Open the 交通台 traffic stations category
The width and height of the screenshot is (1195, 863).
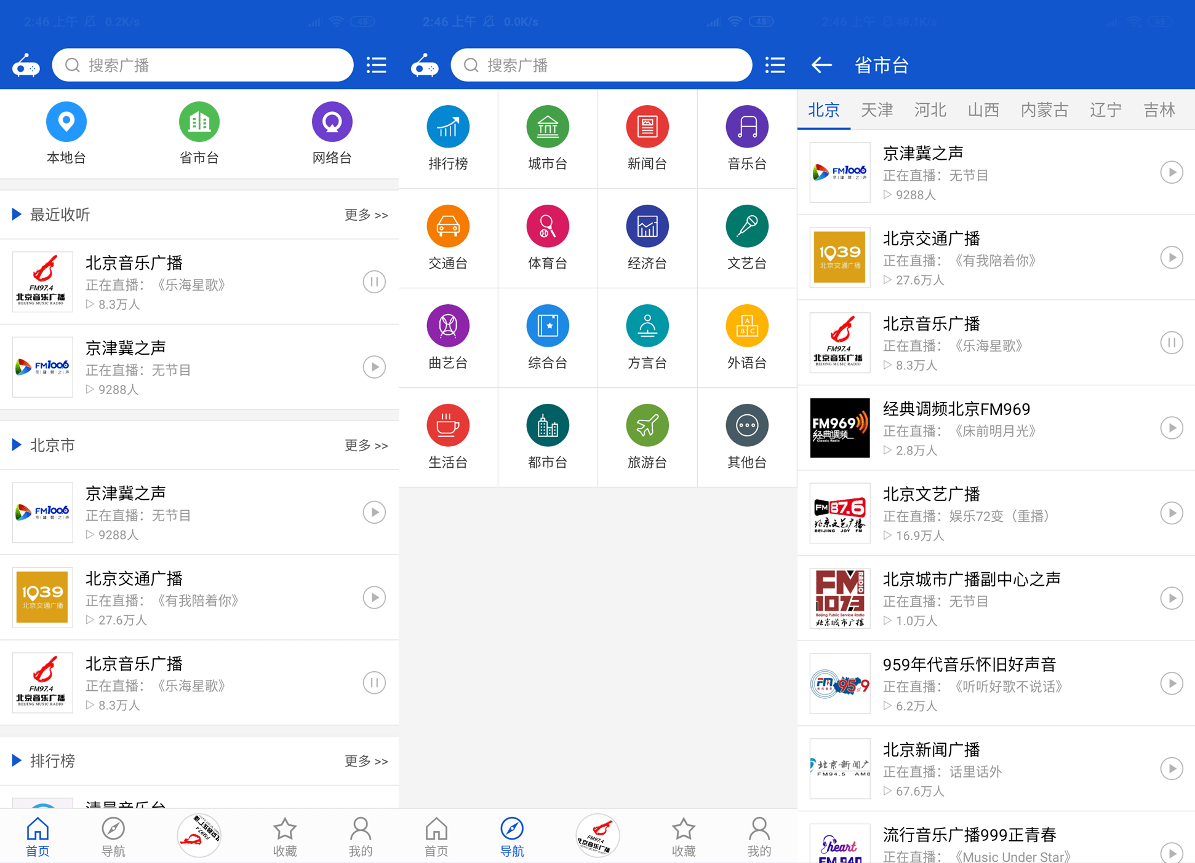point(447,237)
